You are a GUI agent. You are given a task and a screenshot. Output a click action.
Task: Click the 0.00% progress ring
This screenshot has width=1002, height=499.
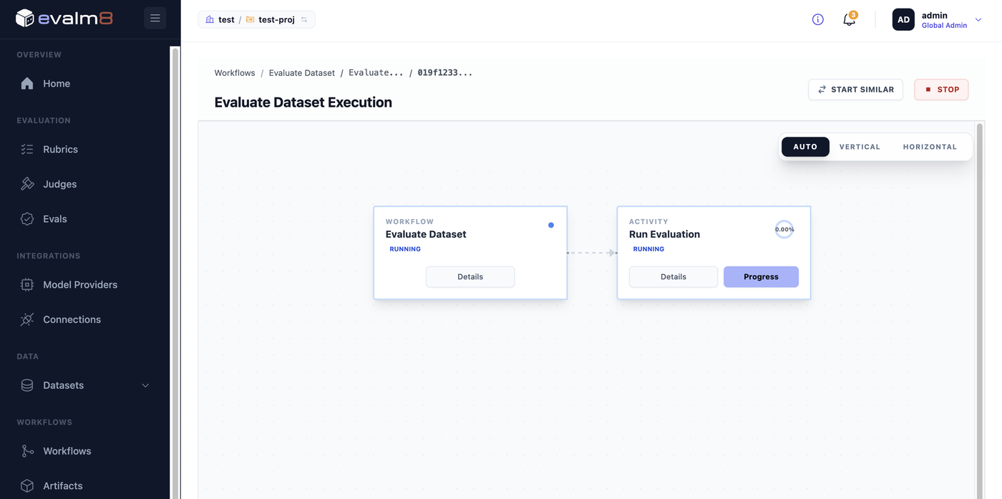784,230
